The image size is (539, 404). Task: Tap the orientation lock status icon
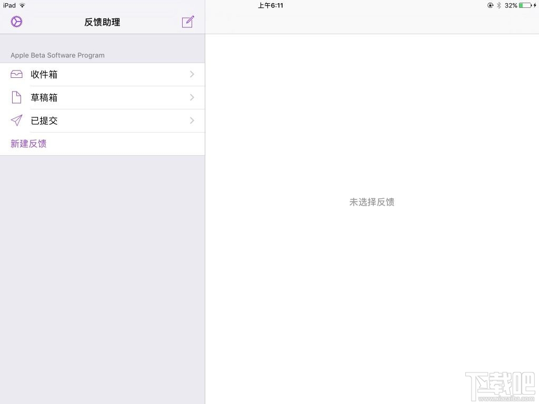[x=489, y=5]
